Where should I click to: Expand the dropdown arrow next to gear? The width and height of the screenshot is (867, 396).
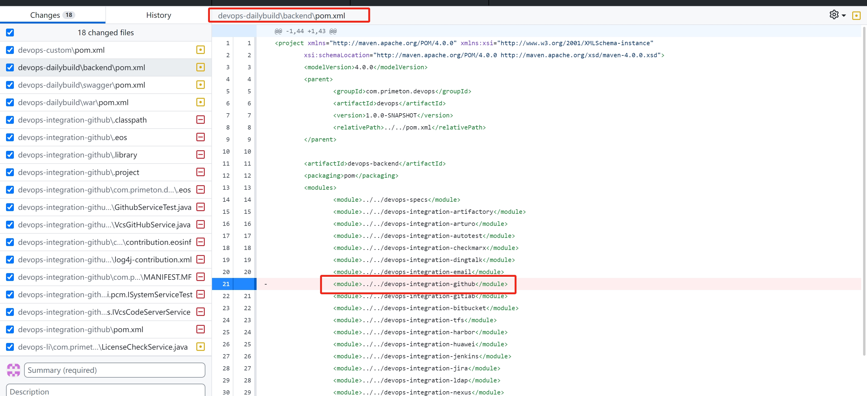844,16
